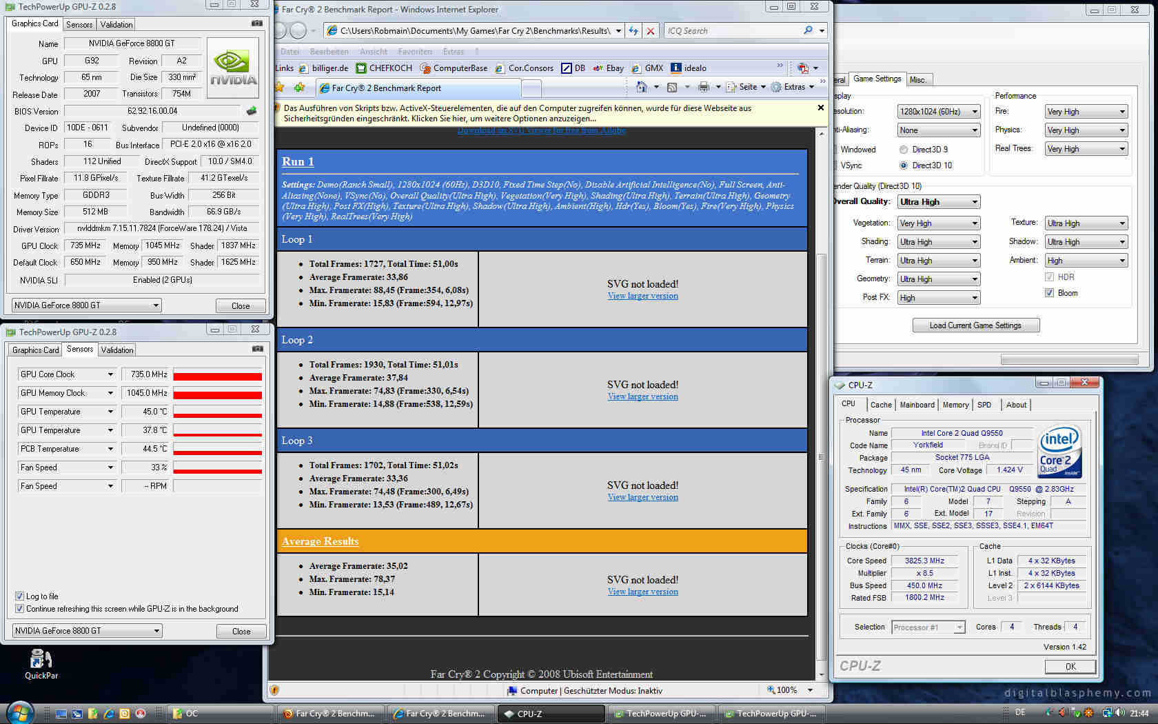Click the refresh icon next to the address bar

pos(633,31)
